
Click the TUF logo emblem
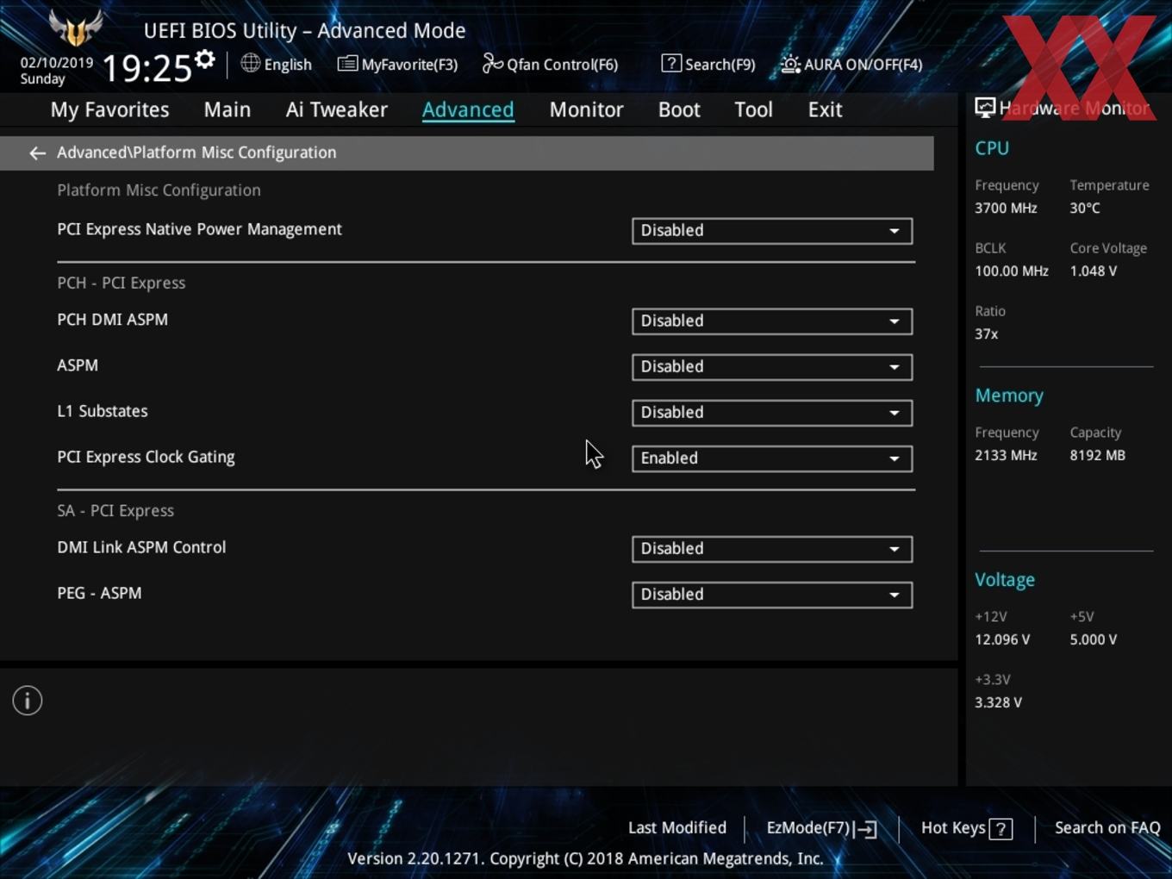[76, 28]
